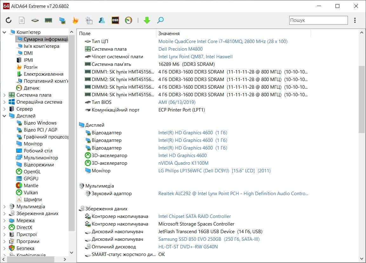
Task: Select the Монітор tree item
Action: [30, 144]
